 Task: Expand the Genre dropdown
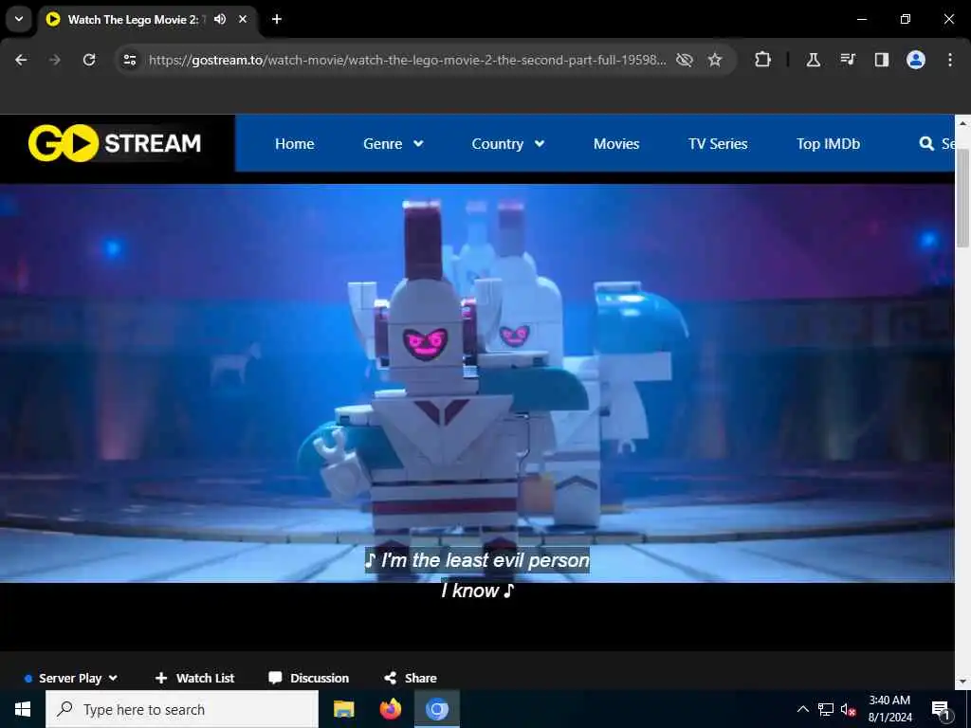click(394, 144)
